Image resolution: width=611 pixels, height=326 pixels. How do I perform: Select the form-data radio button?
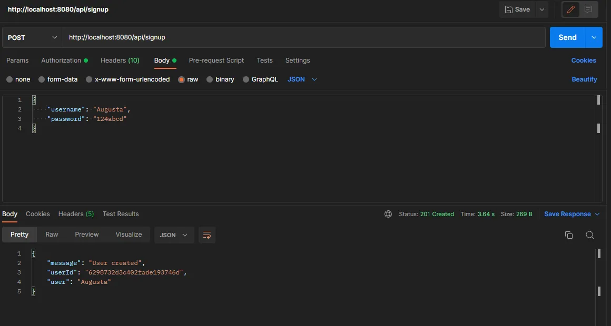pos(42,79)
